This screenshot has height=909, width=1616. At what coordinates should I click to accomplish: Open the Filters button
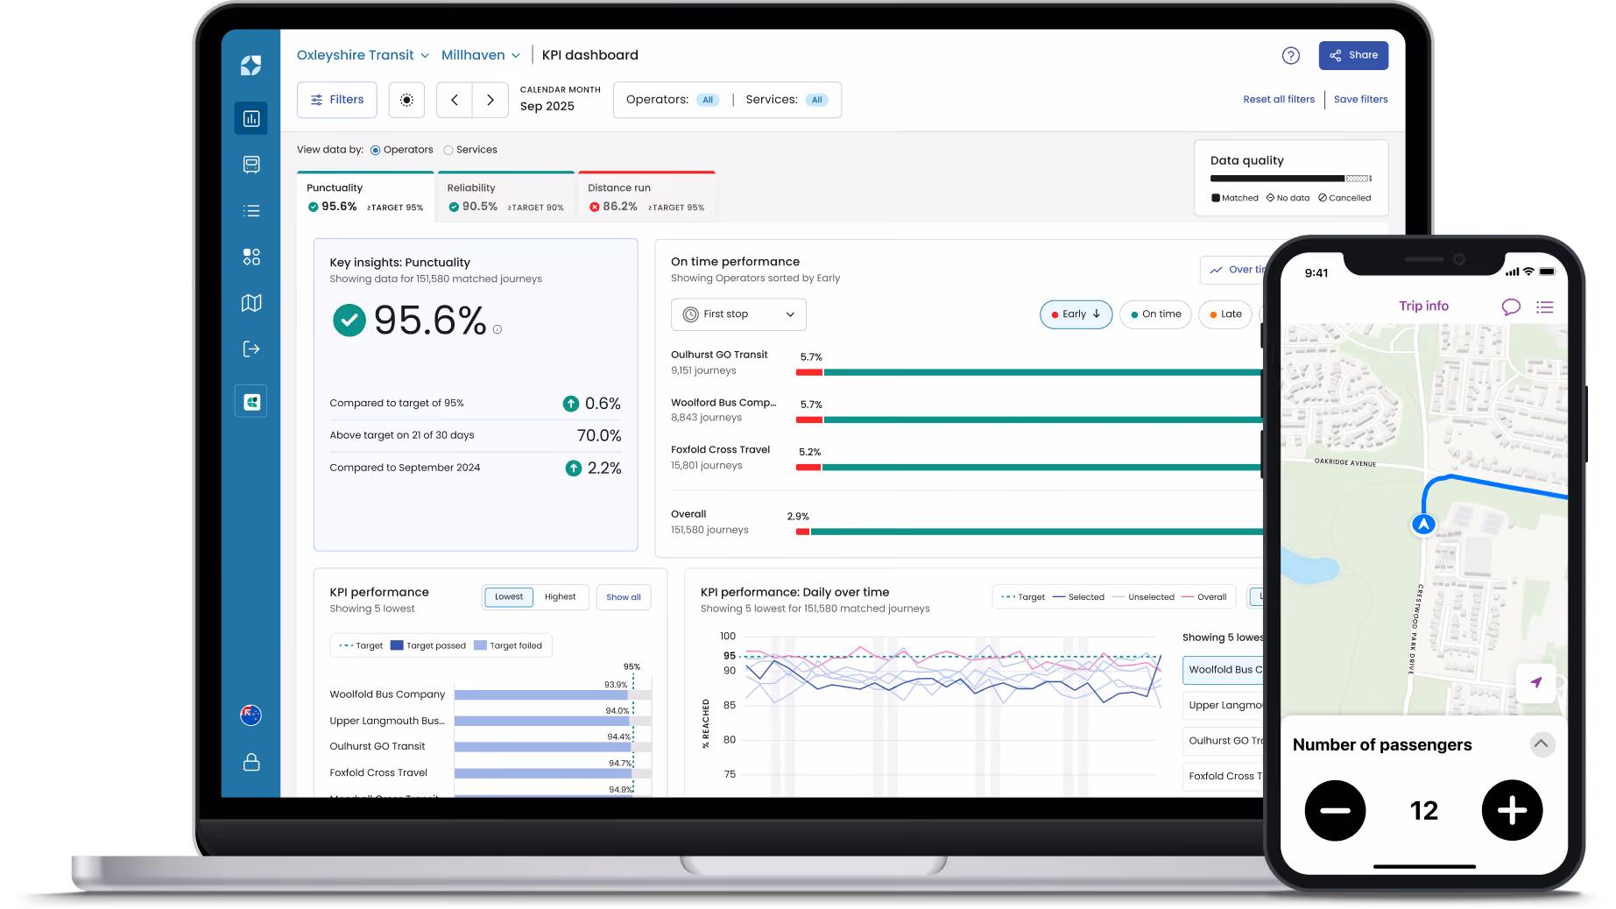click(337, 100)
